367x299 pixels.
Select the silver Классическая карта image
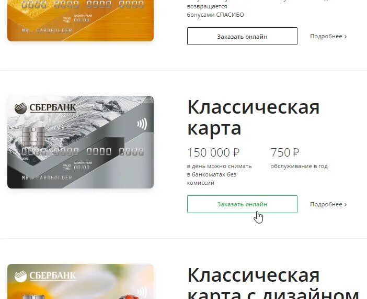point(81,142)
